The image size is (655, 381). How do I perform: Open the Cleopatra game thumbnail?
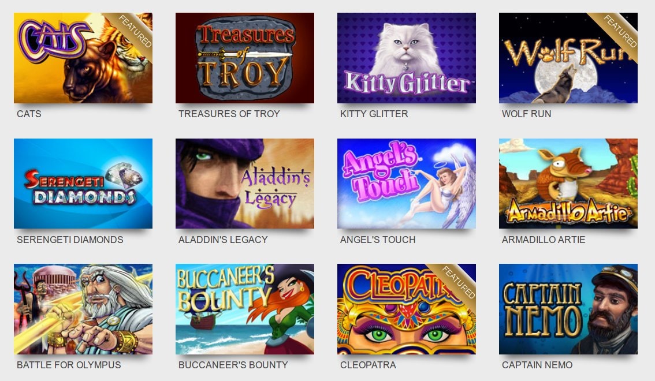(x=407, y=309)
